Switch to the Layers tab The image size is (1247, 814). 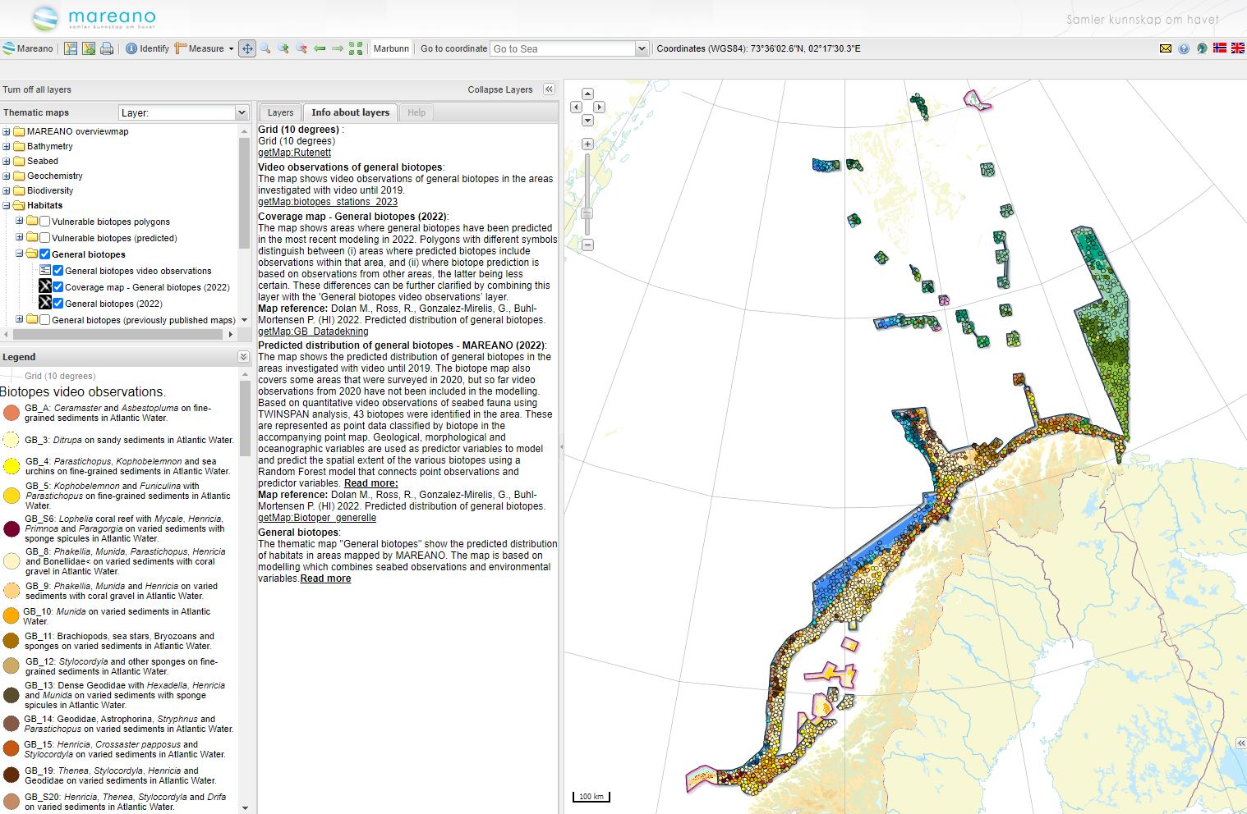[x=279, y=112]
